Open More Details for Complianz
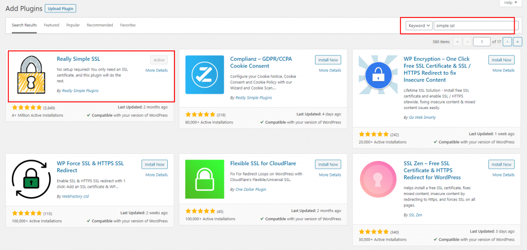The image size is (527, 250). point(330,70)
